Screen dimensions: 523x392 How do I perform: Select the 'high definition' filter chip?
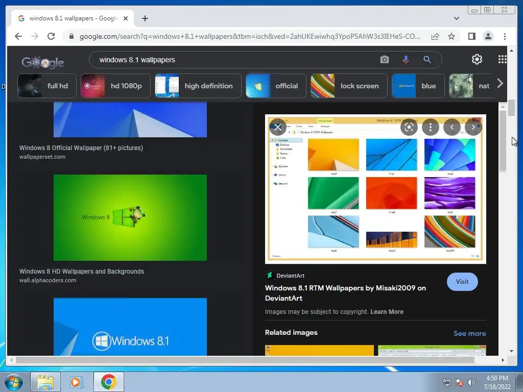198,86
